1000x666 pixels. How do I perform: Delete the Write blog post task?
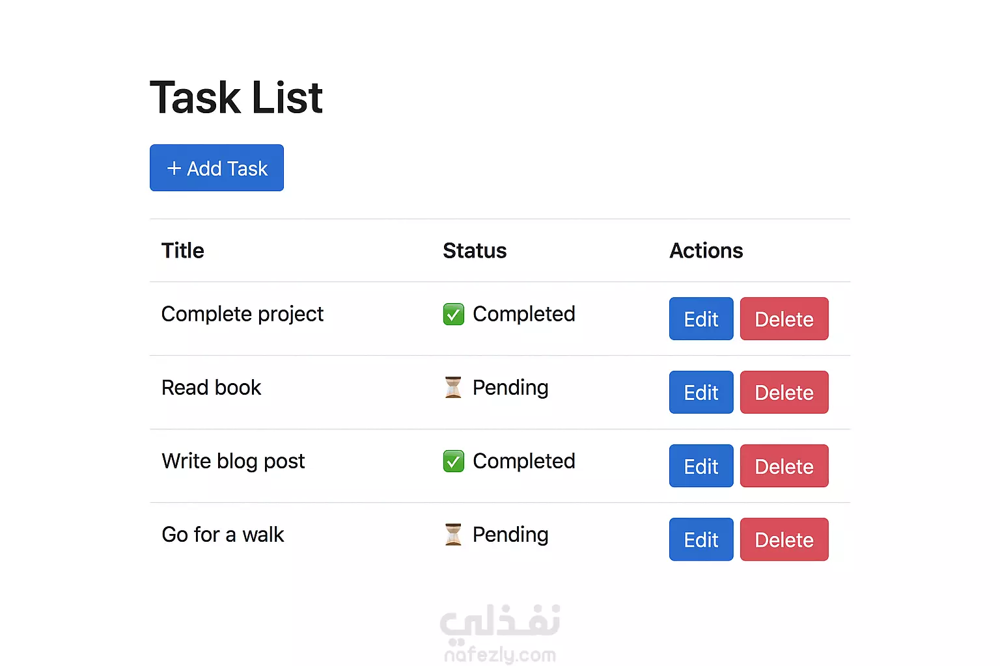[784, 466]
